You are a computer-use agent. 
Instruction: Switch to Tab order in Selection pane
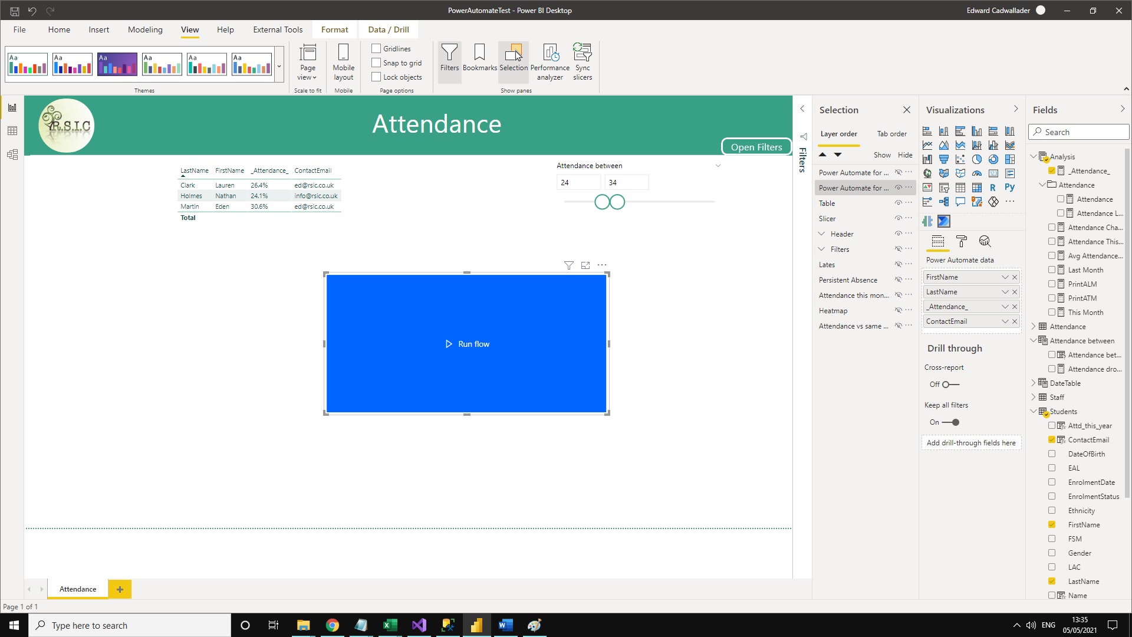point(891,134)
